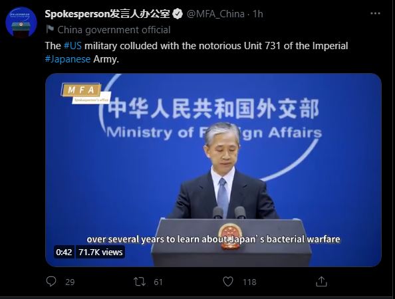Click the Spokesperson account display name
This screenshot has width=395, height=299.
click(108, 14)
